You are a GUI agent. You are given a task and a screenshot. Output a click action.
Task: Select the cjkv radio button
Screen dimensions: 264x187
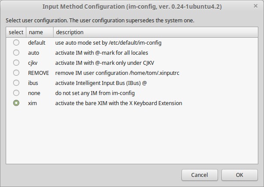pos(16,63)
